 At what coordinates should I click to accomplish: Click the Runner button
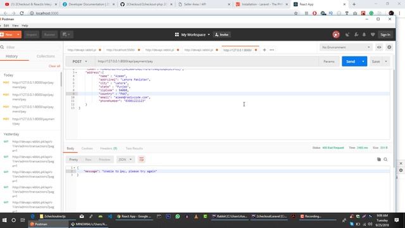pos(49,34)
